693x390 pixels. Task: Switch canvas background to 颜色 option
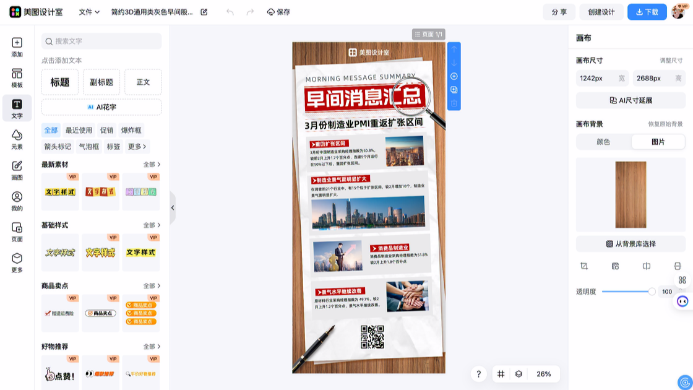pos(603,142)
